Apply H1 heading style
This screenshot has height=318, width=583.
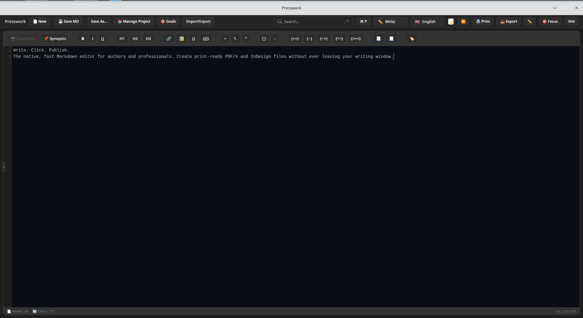pyautogui.click(x=122, y=38)
